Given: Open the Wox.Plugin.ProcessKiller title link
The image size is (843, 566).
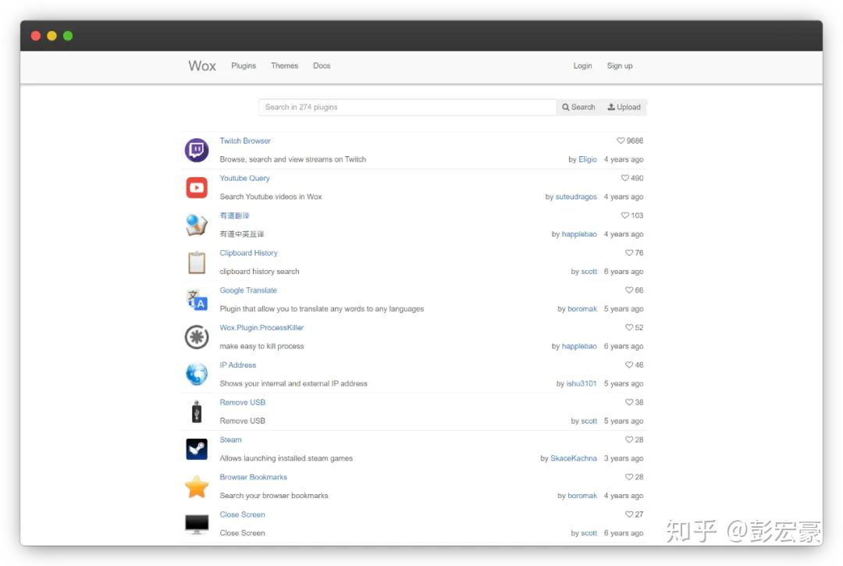Looking at the screenshot, I should (x=261, y=327).
